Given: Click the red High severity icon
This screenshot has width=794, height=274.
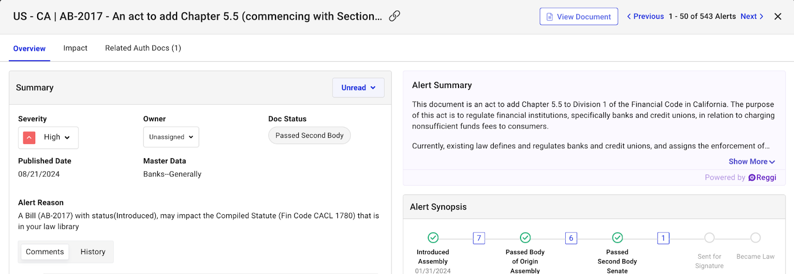Looking at the screenshot, I should tap(29, 137).
